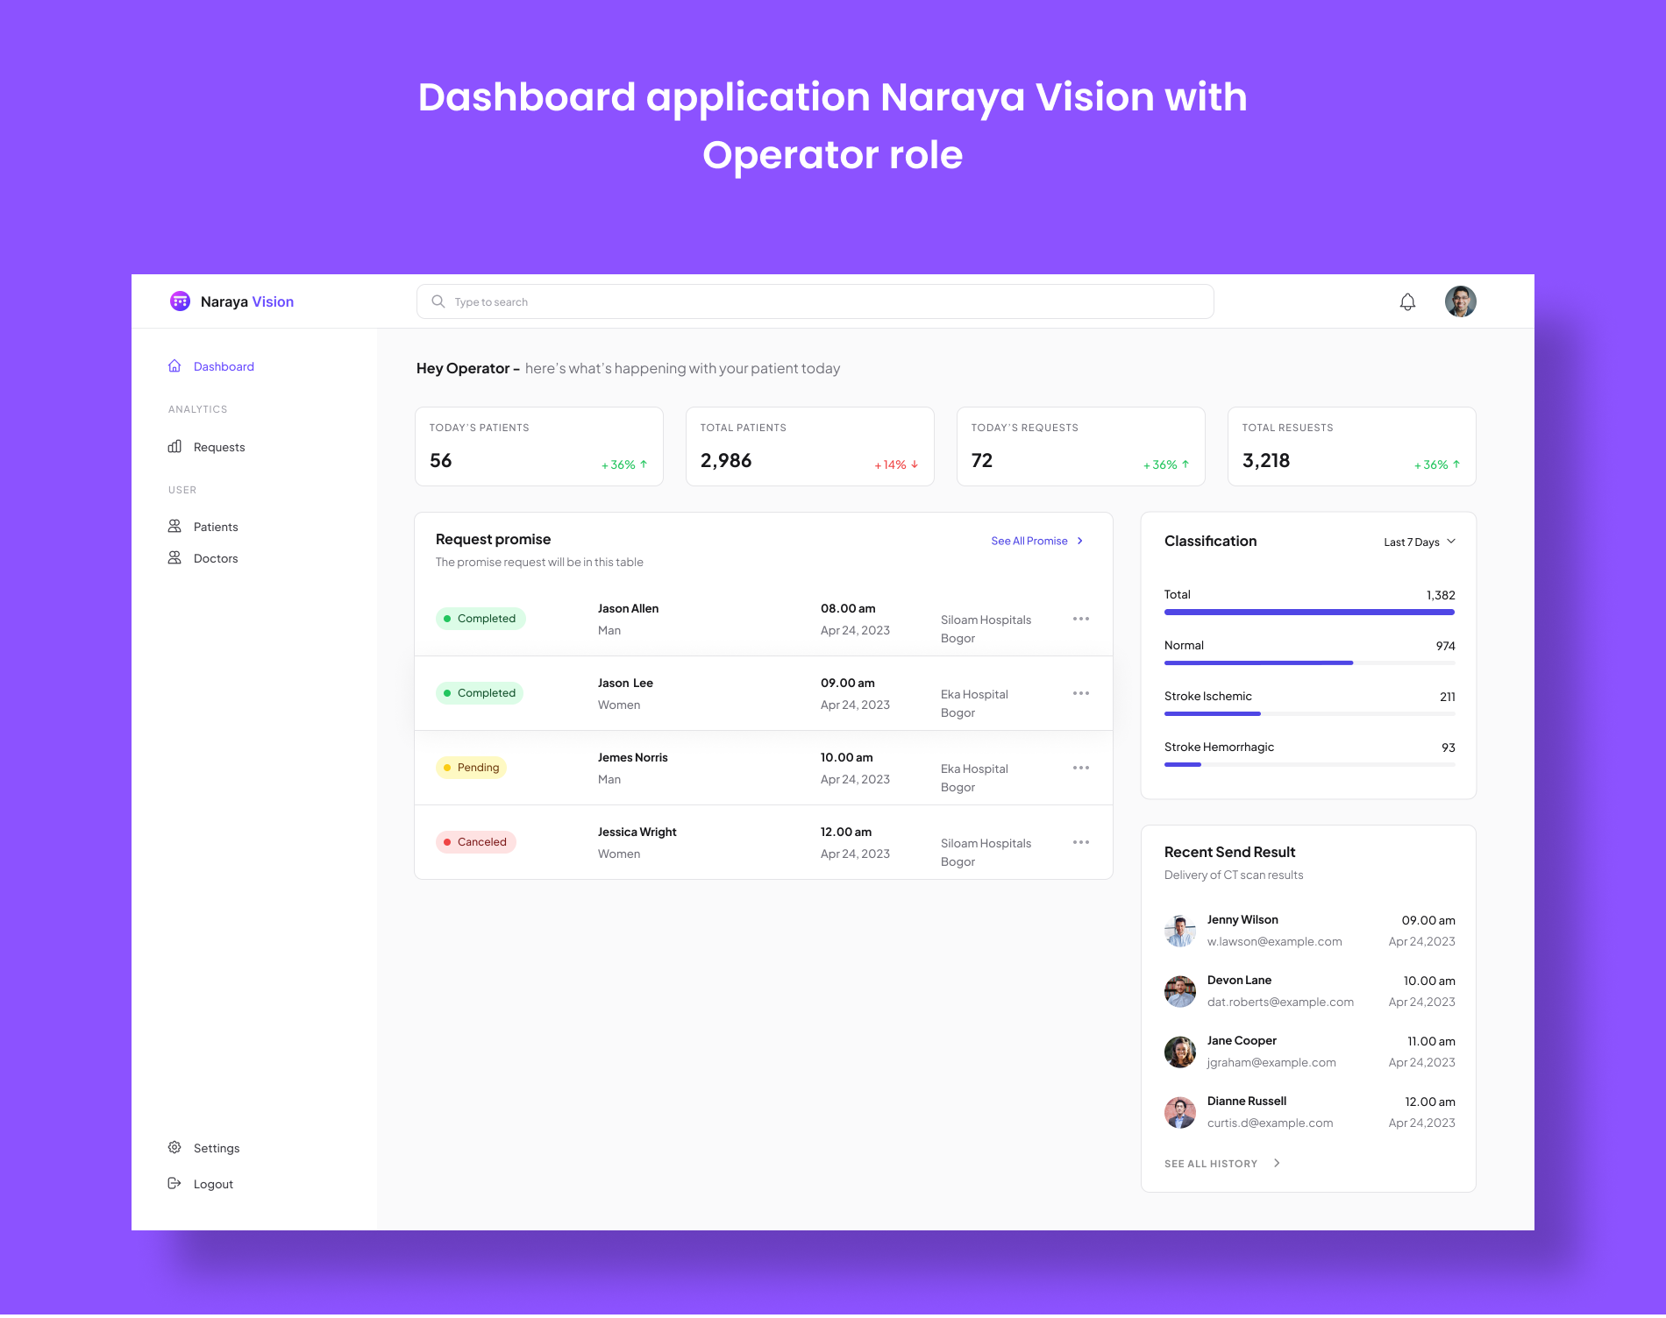Click the Logout arrow icon
1666x1318 pixels.
(x=174, y=1184)
